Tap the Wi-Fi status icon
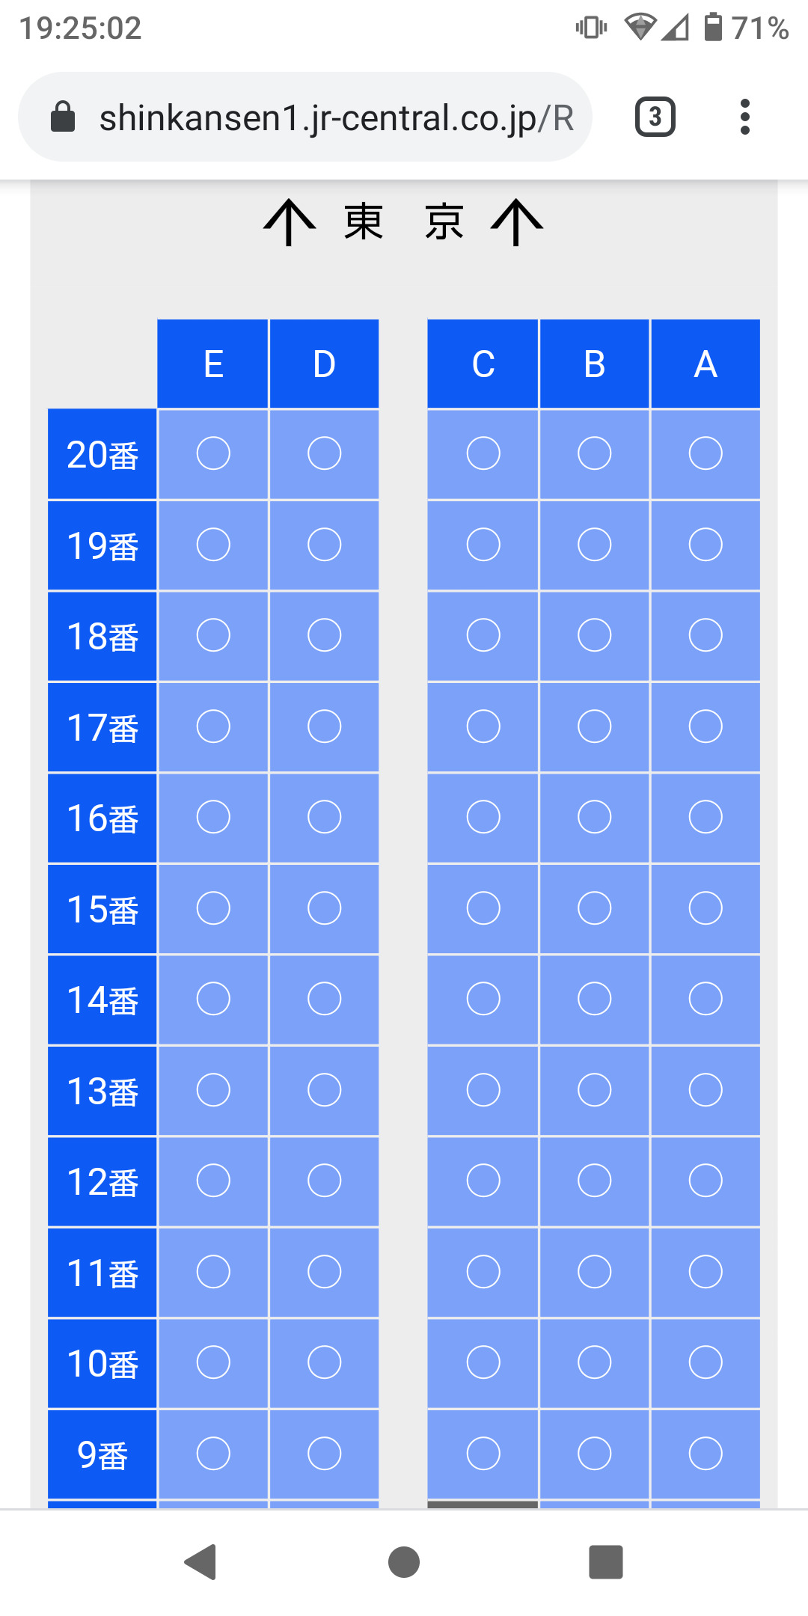 [x=640, y=28]
